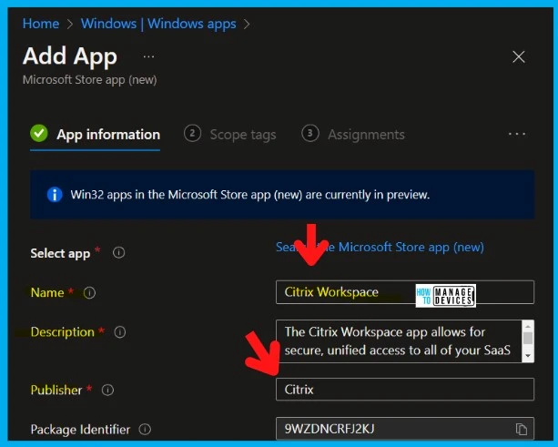Viewport: 558px width, 447px height.
Task: Click the Package Identifier field 9WZDNCRFJ2KJ
Action: point(405,429)
